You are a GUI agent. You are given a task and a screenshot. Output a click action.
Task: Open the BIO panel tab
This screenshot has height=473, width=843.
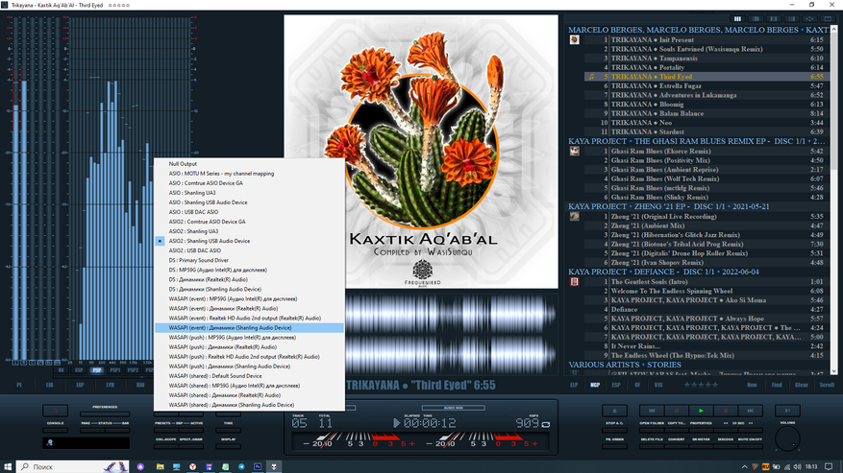pyautogui.click(x=140, y=385)
